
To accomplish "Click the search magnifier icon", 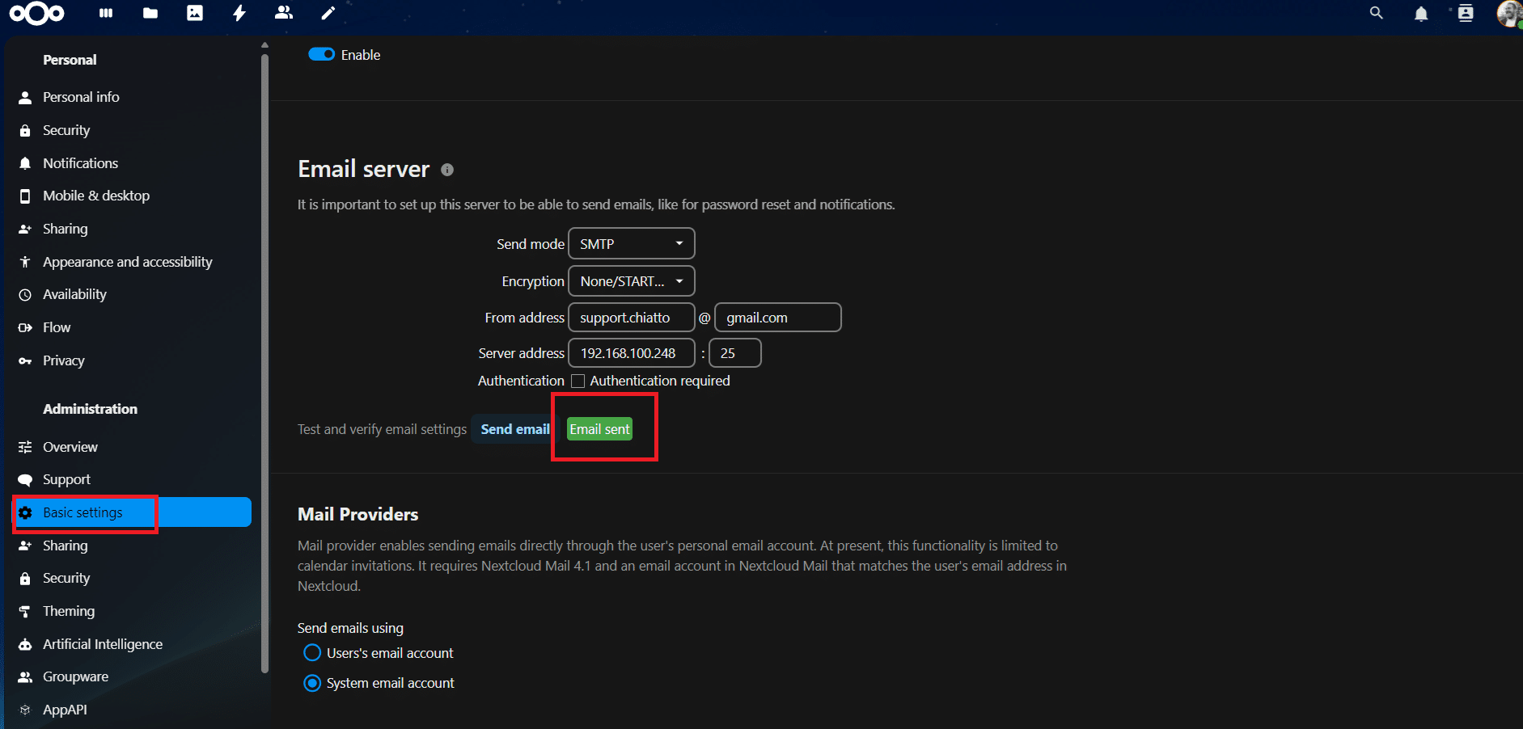I will coord(1376,13).
